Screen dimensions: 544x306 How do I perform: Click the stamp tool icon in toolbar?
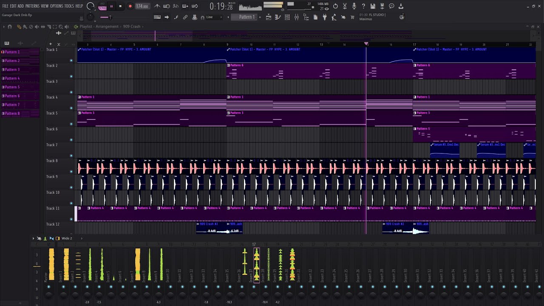point(195,17)
